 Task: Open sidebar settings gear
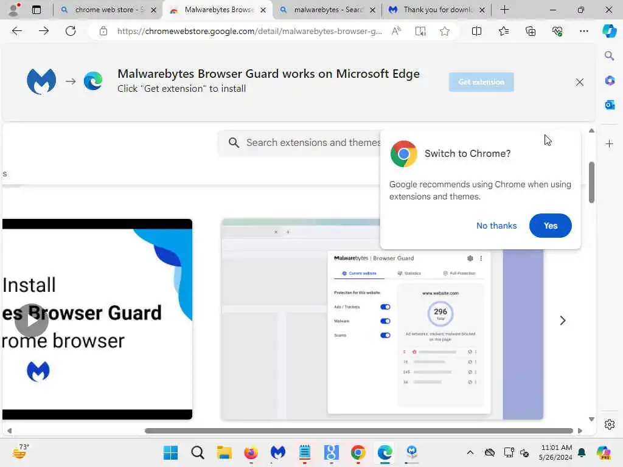(610, 424)
